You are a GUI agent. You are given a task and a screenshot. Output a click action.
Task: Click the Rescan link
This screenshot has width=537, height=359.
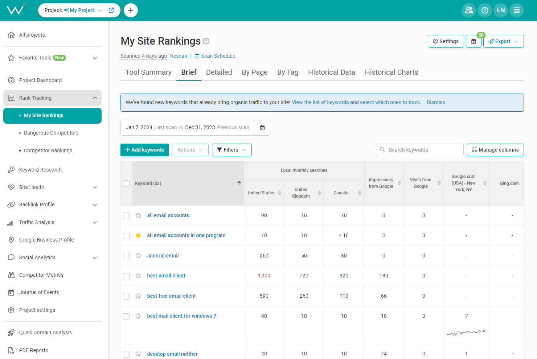(x=179, y=56)
